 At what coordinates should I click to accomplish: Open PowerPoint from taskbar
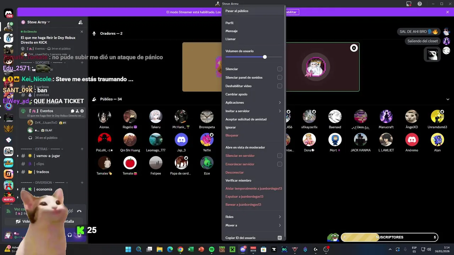(201, 249)
